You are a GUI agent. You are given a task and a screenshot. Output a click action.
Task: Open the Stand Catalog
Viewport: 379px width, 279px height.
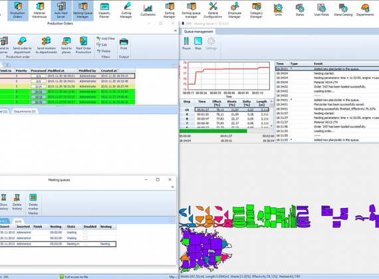point(343,10)
